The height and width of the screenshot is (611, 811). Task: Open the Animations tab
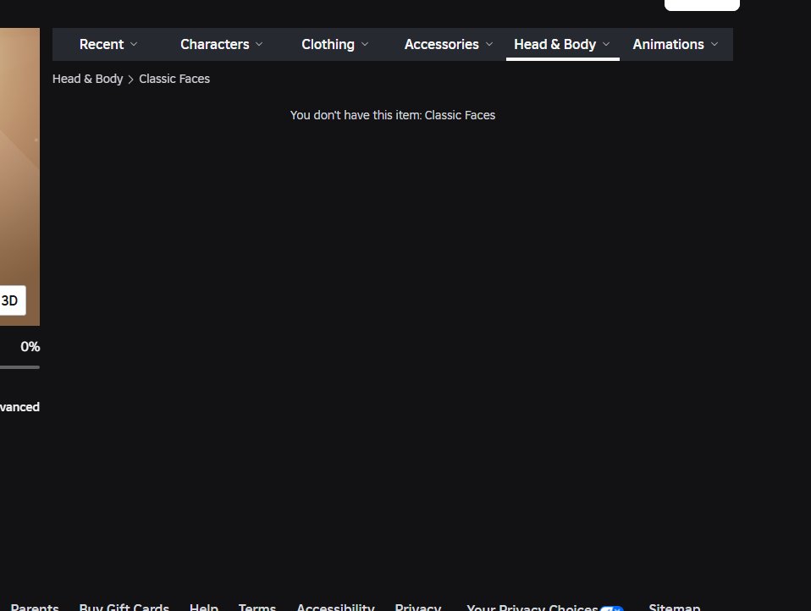tap(675, 45)
